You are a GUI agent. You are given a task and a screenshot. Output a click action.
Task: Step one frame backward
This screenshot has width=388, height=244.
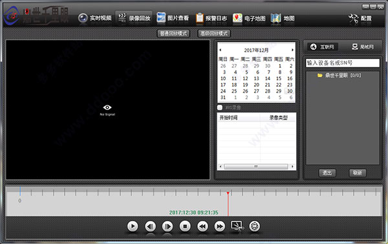[150, 226]
